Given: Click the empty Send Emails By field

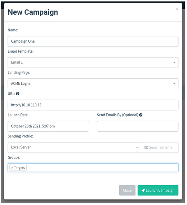Looking at the screenshot, I should click(x=138, y=126).
